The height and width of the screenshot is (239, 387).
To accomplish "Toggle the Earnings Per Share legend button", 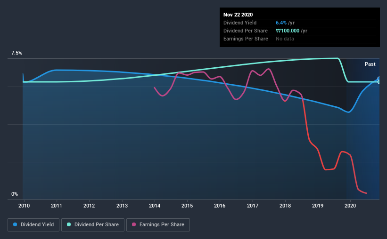I will point(158,225).
